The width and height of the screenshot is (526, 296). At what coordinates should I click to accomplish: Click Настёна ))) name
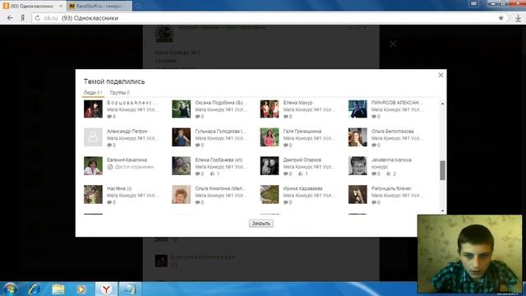[119, 188]
